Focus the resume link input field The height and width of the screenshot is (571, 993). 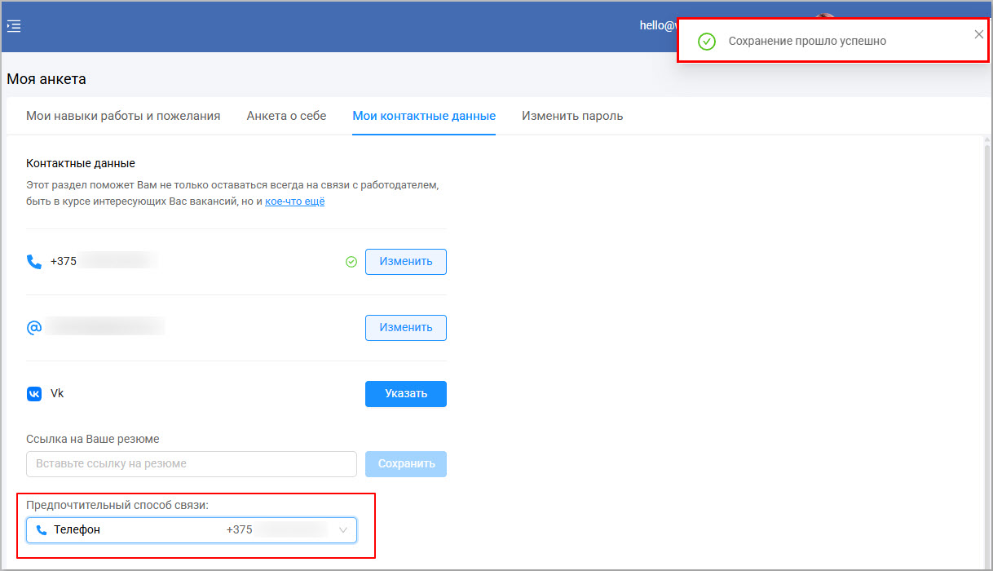point(192,464)
